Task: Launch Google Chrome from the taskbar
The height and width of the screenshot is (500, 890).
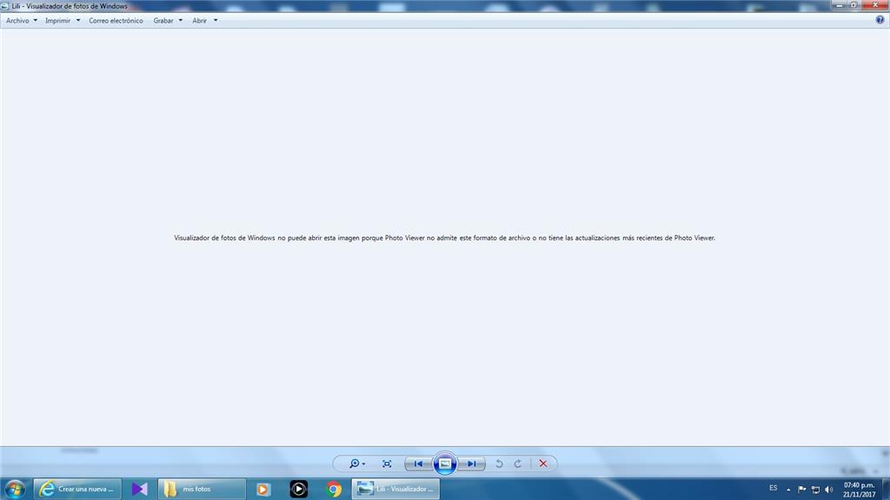Action: 334,489
